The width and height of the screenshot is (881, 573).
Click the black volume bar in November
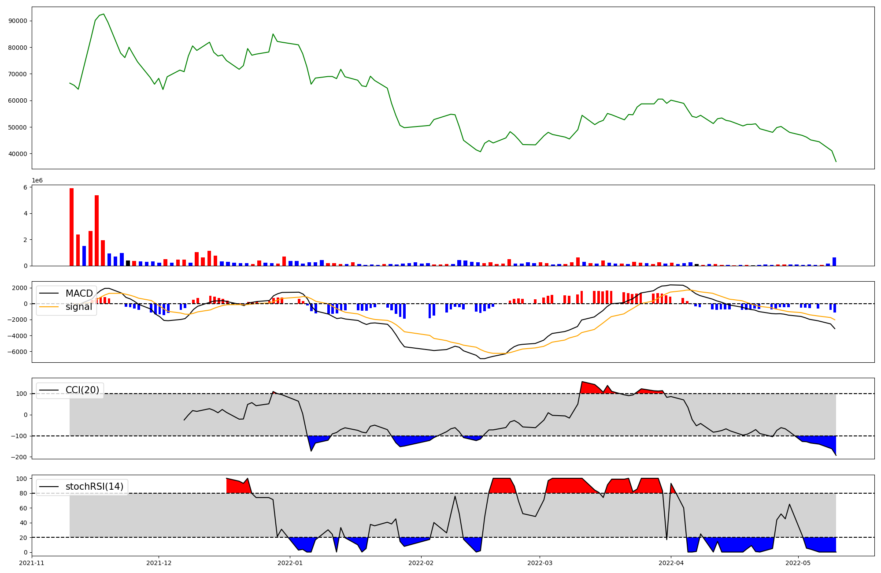(128, 263)
